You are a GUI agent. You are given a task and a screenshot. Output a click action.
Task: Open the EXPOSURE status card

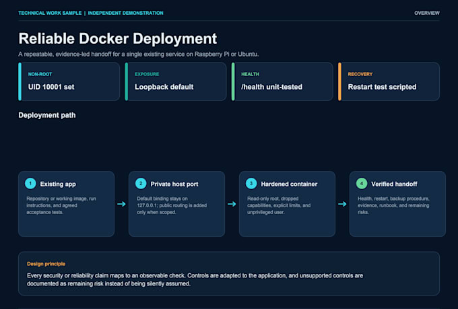point(176,81)
